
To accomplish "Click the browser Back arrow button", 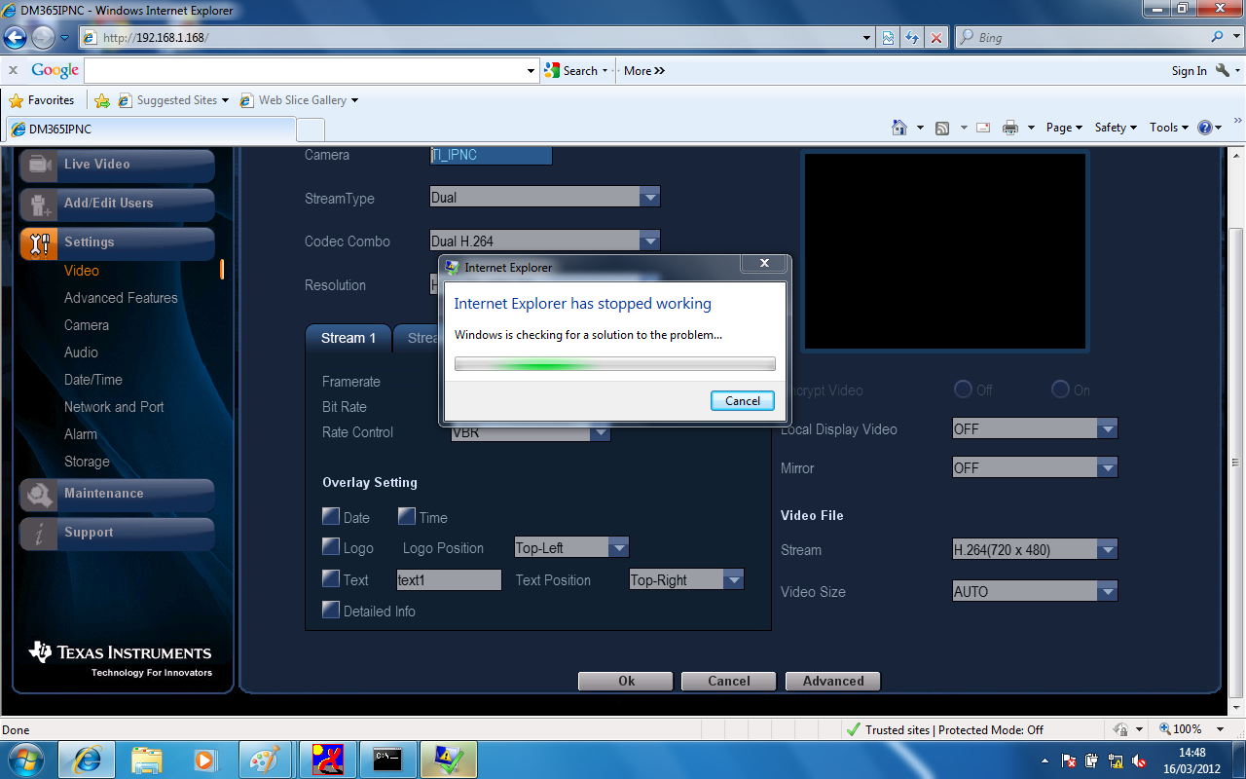I will coord(16,37).
